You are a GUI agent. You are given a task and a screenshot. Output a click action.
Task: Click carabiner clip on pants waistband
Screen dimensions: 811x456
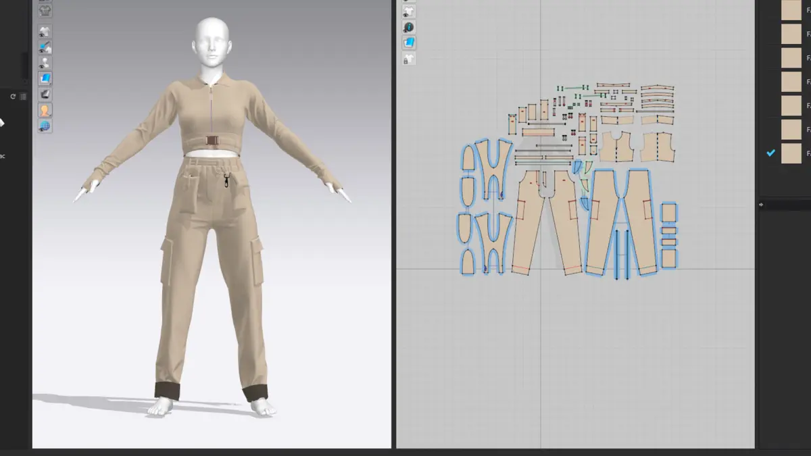(x=228, y=180)
